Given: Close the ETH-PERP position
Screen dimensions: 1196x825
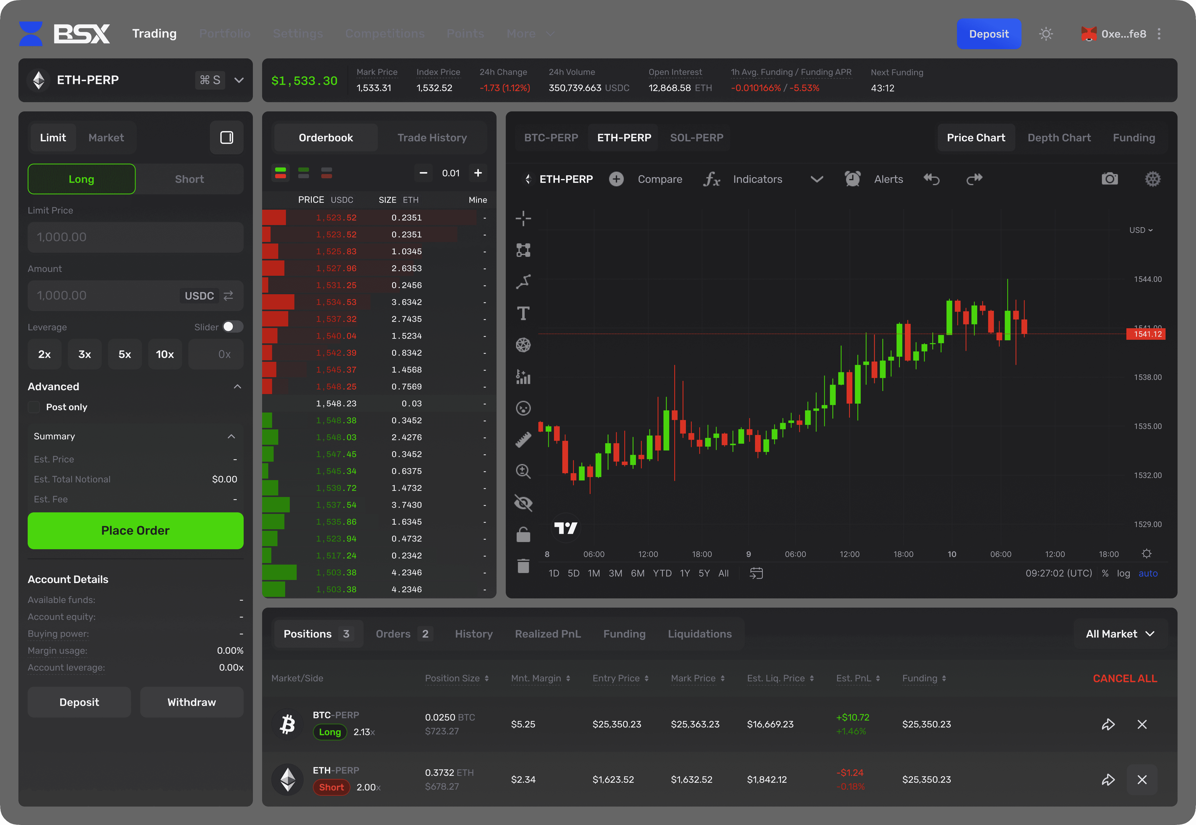Looking at the screenshot, I should coord(1142,779).
